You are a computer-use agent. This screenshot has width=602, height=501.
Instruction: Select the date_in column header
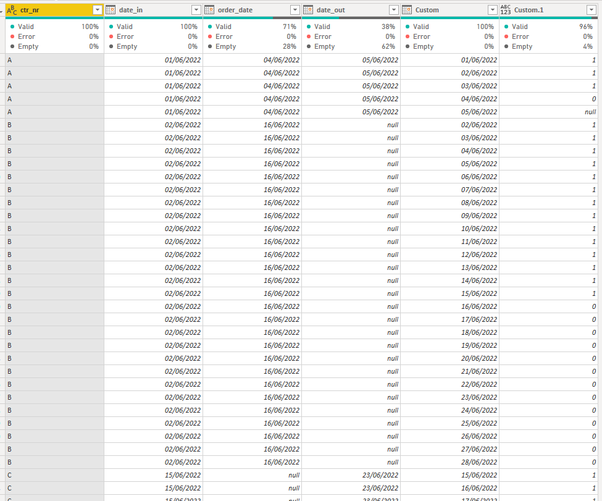pos(154,10)
